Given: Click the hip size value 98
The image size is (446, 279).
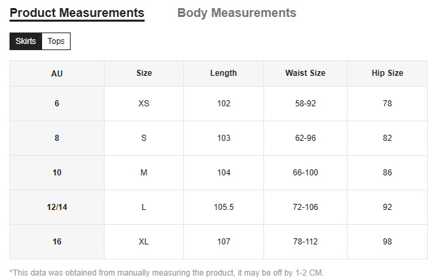Looking at the screenshot, I should [387, 242].
